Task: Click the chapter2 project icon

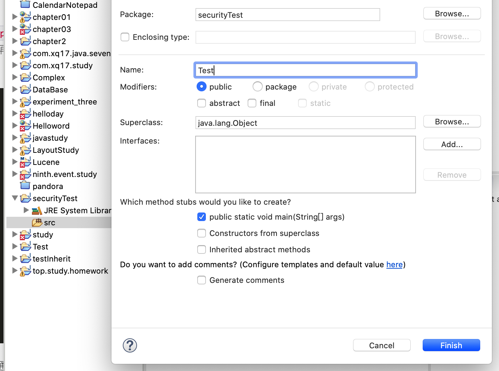Action: tap(25, 41)
